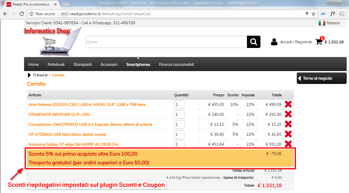Open the Smartphones menu item
Image resolution: width=349 pixels, height=193 pixels.
(x=138, y=64)
